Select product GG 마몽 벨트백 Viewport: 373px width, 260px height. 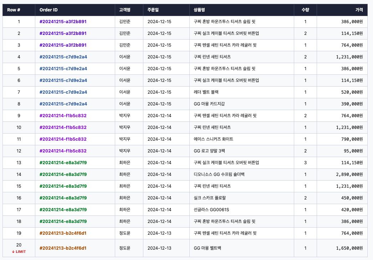click(x=208, y=248)
